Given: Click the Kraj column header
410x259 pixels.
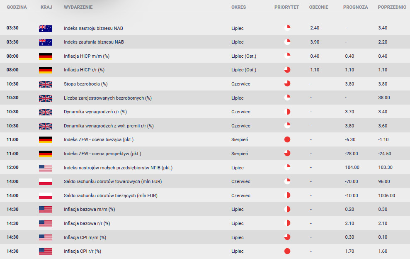Looking at the screenshot, I should pos(46,7).
